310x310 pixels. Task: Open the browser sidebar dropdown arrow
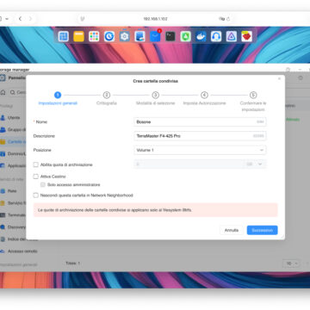pyautogui.click(x=7, y=19)
